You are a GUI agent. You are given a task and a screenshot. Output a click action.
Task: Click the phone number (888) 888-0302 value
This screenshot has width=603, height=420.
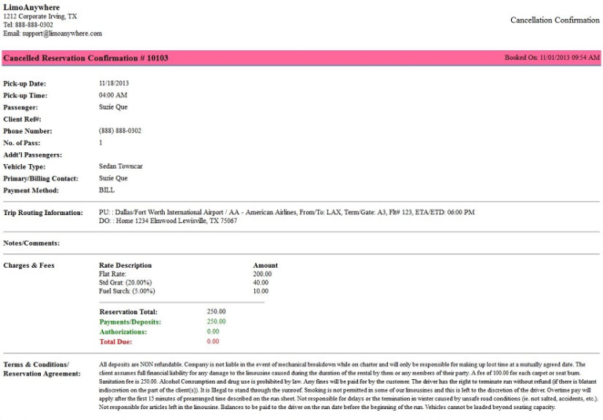pos(120,130)
